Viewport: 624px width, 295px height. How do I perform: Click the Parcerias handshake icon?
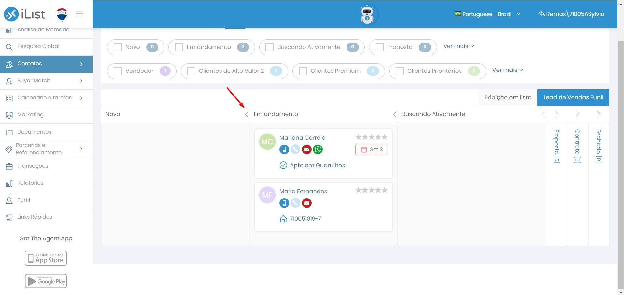[9, 149]
